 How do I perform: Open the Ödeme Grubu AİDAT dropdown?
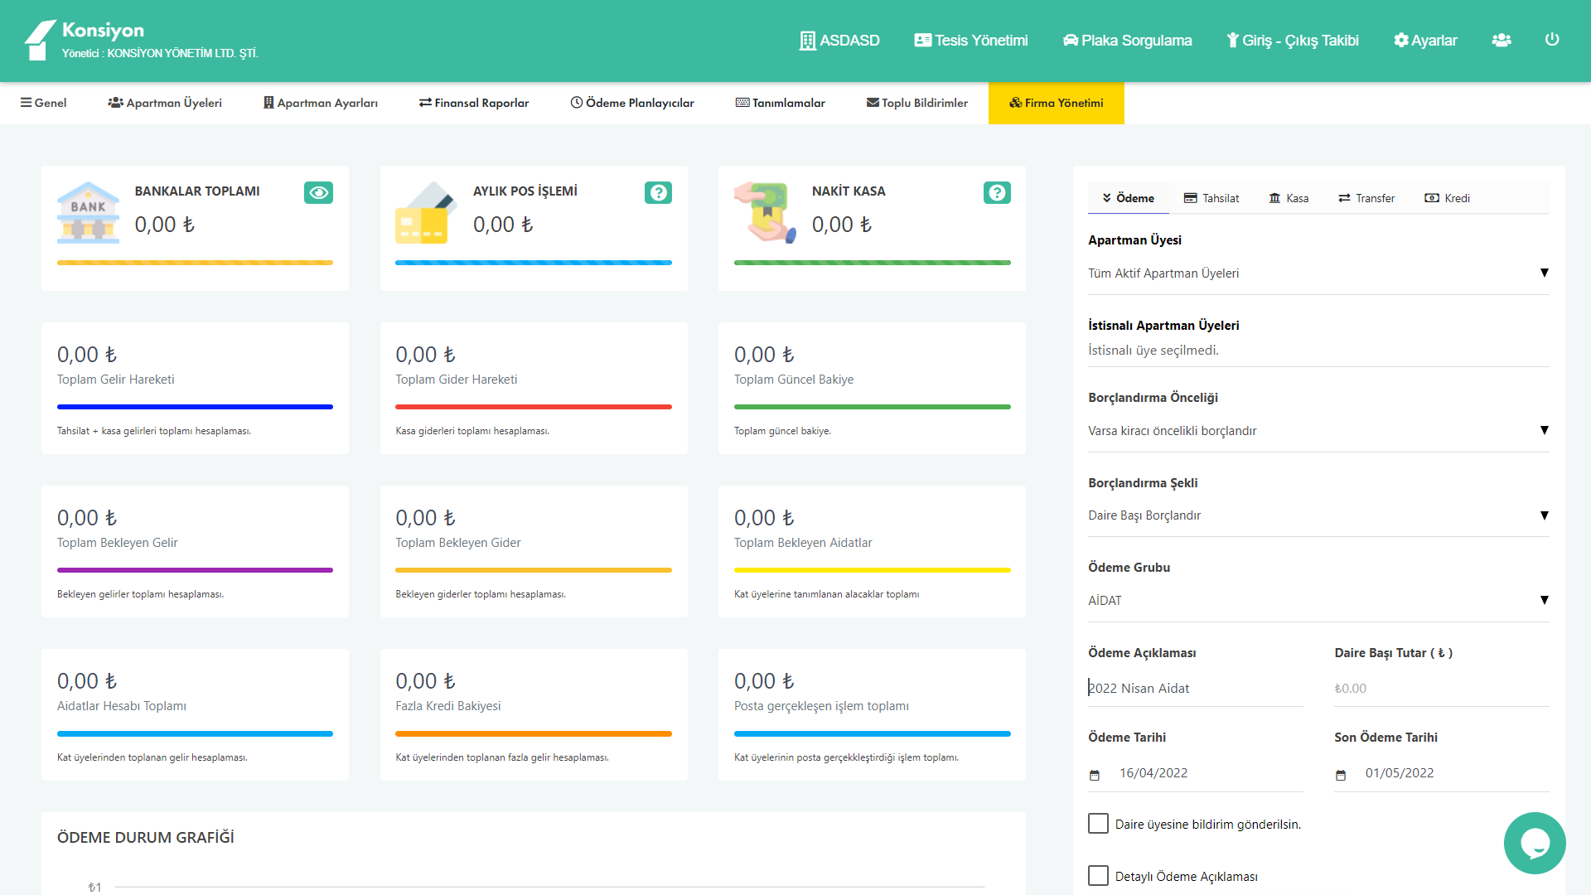(1318, 601)
